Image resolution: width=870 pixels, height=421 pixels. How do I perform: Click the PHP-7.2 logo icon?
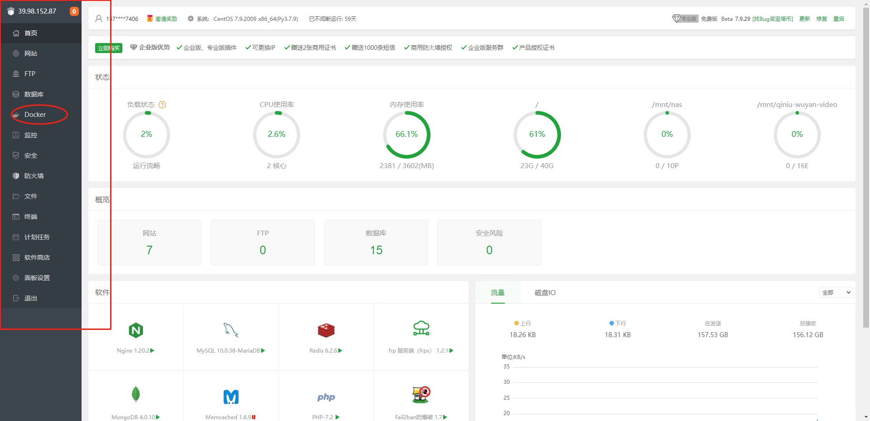click(326, 397)
